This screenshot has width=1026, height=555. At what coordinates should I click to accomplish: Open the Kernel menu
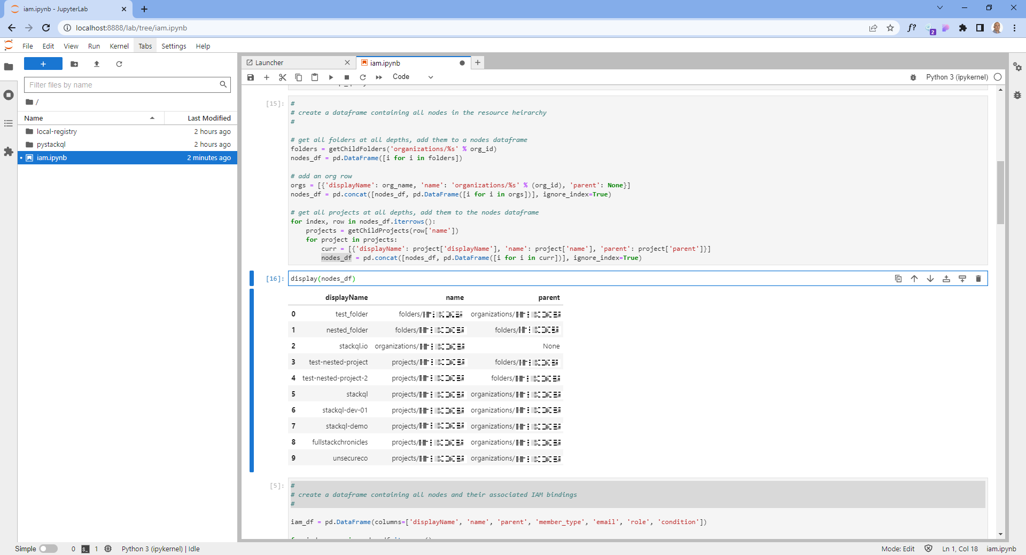click(119, 46)
